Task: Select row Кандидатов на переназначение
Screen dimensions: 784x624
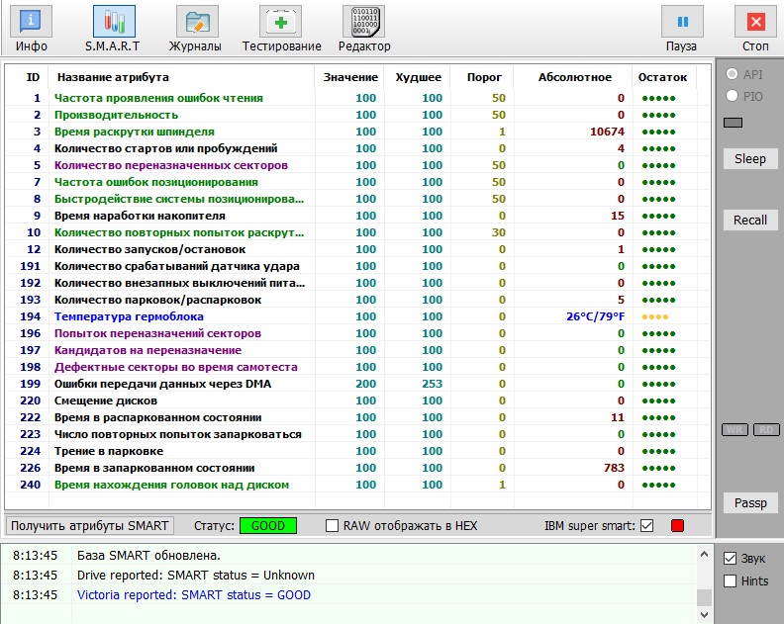Action: click(357, 350)
